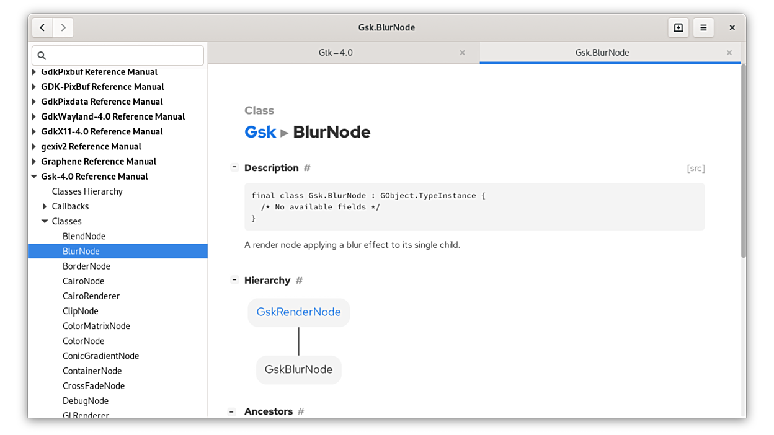774x435 pixels.
Task: Click the anchor hash next to Hierarchy
Action: pos(299,281)
